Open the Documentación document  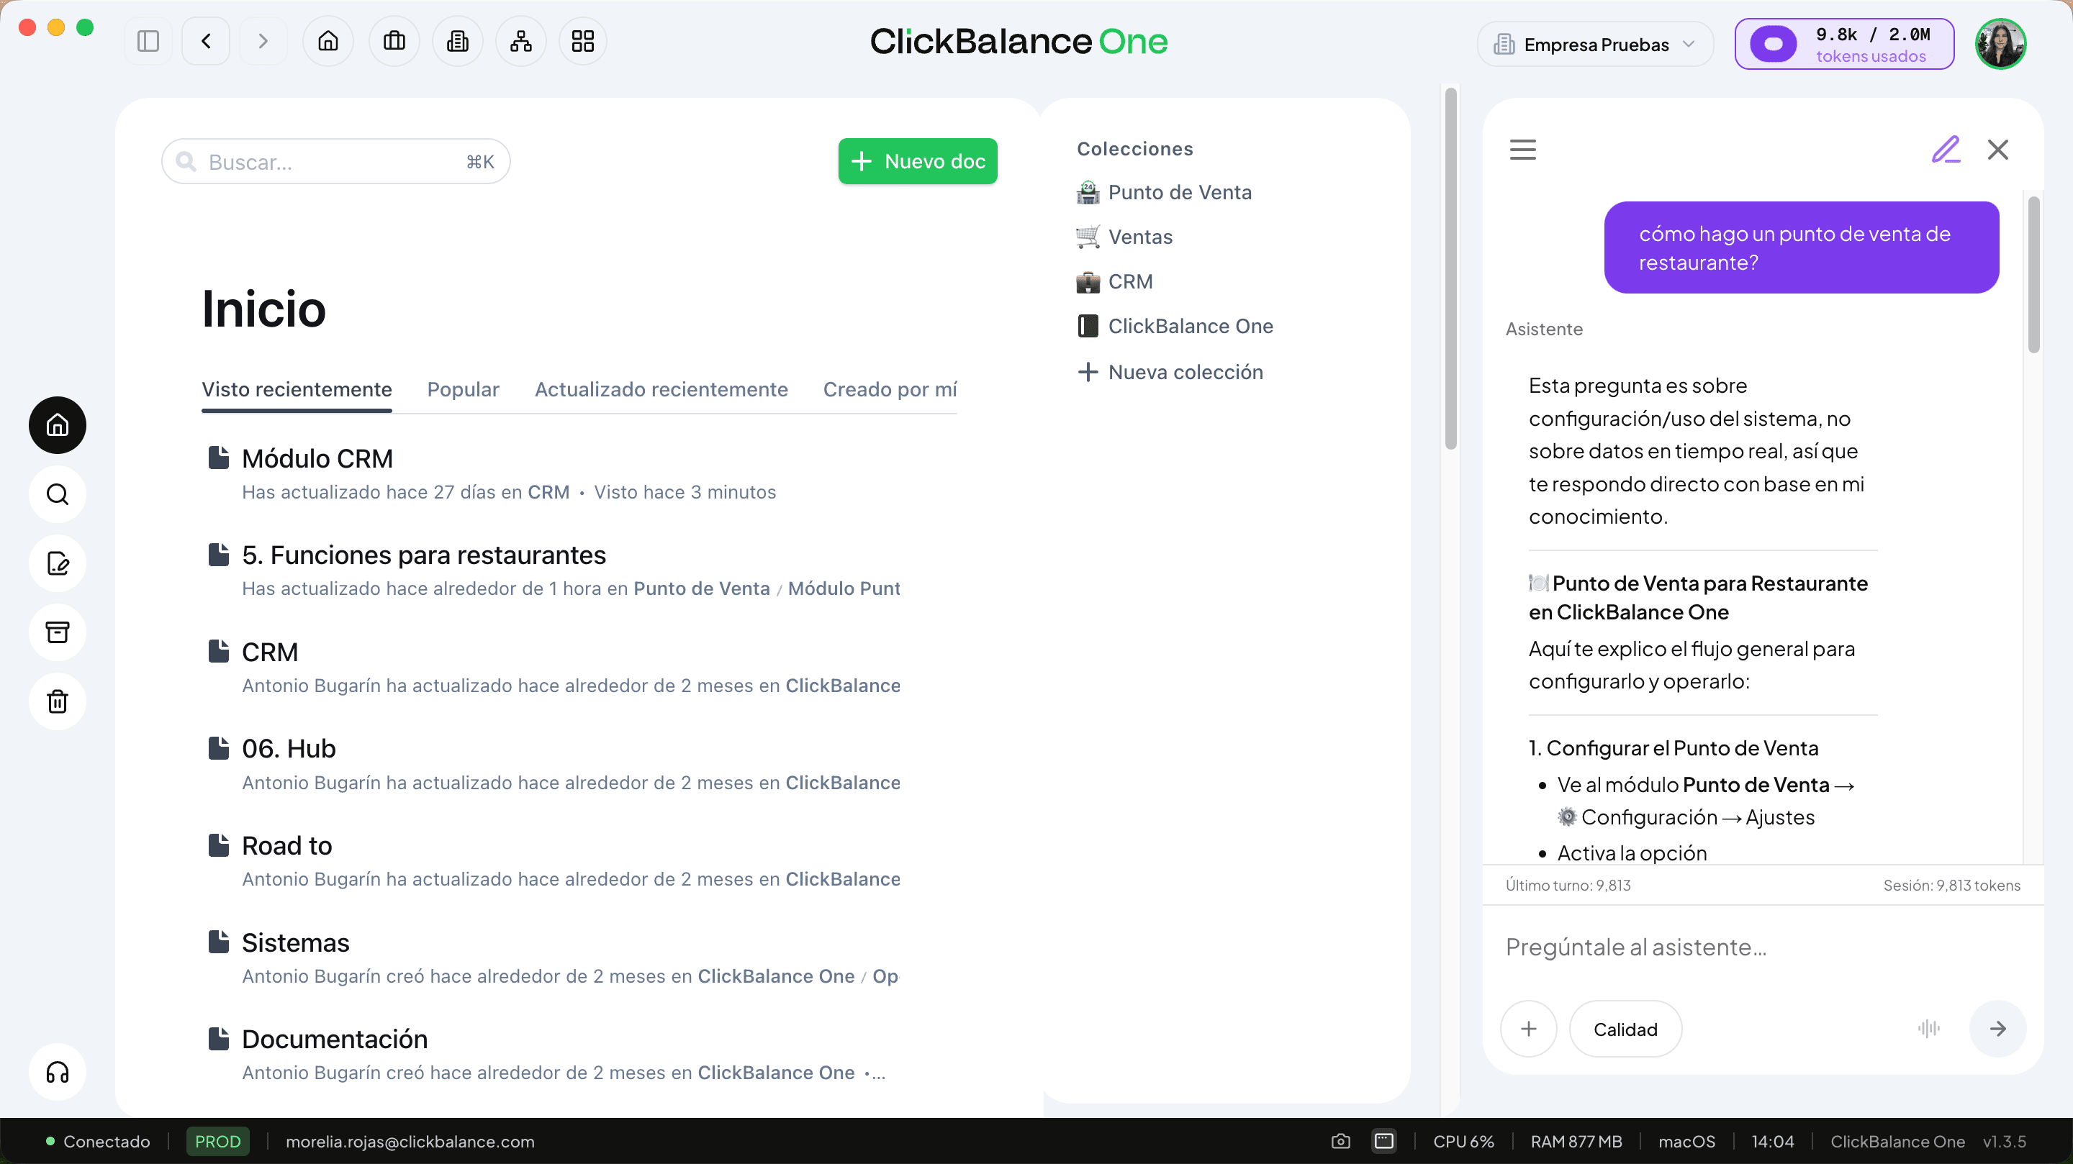tap(335, 1040)
